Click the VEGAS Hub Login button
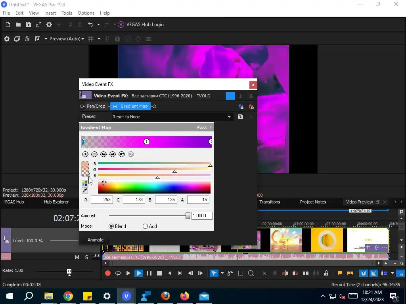 141,25
